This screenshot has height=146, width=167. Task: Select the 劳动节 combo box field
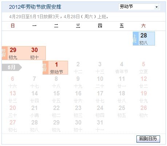tap(139, 7)
